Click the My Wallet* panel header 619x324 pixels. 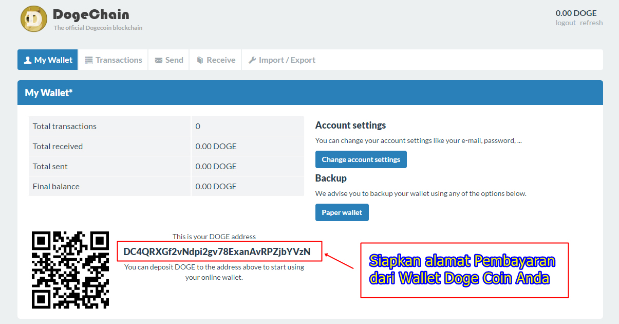tap(310, 93)
